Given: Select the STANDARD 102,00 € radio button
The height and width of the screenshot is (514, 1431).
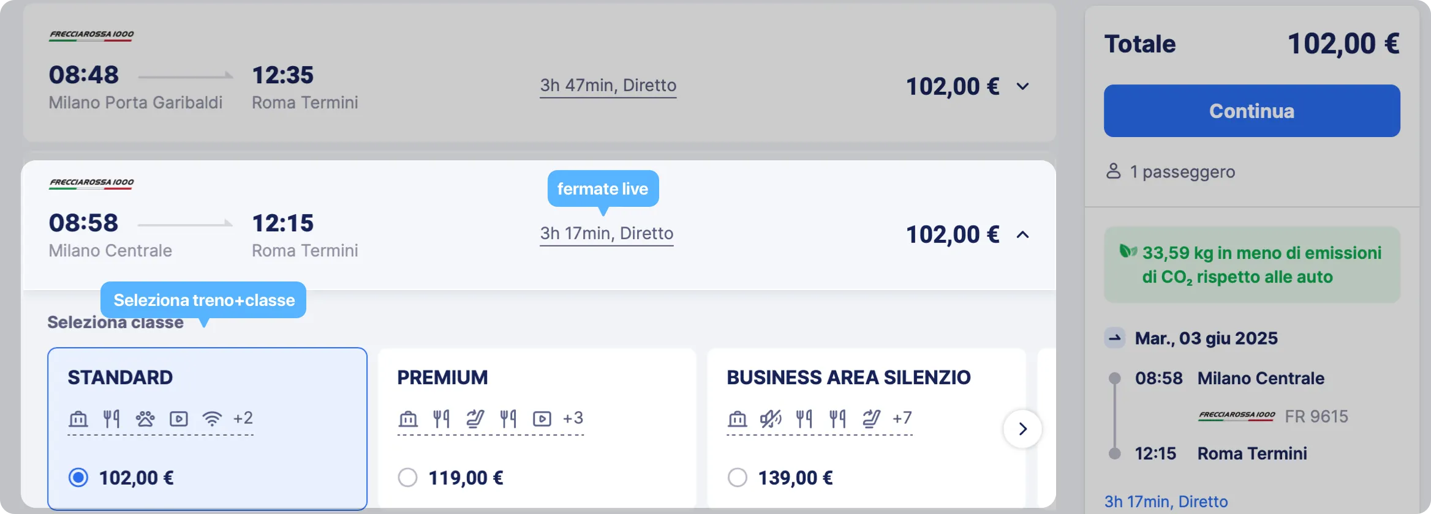Looking at the screenshot, I should [78, 477].
